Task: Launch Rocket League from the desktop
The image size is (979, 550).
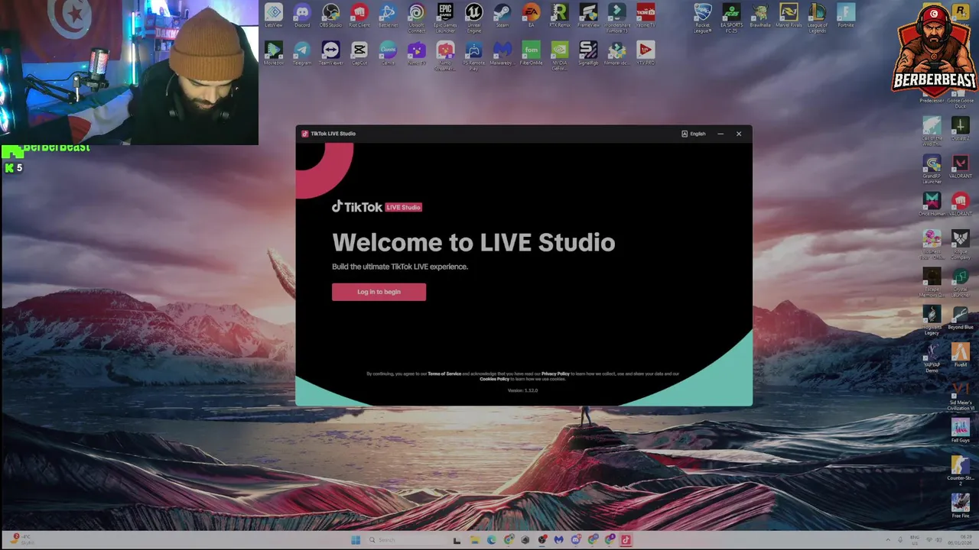Action: (x=703, y=18)
